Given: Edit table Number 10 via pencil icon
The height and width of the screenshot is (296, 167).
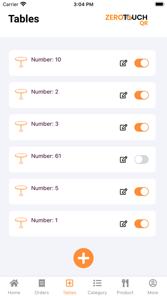Looking at the screenshot, I should 124,63.
